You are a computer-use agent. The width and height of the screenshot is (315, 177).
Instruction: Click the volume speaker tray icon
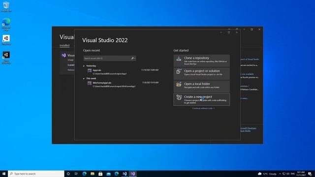pos(288,174)
